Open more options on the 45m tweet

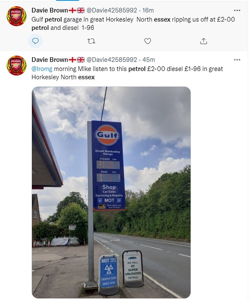[x=237, y=60]
